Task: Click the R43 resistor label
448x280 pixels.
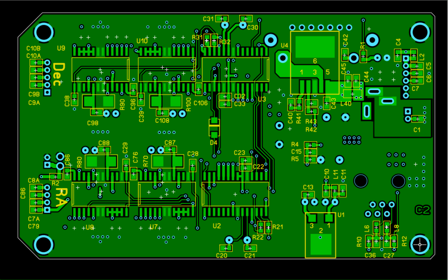Action: coord(311,121)
